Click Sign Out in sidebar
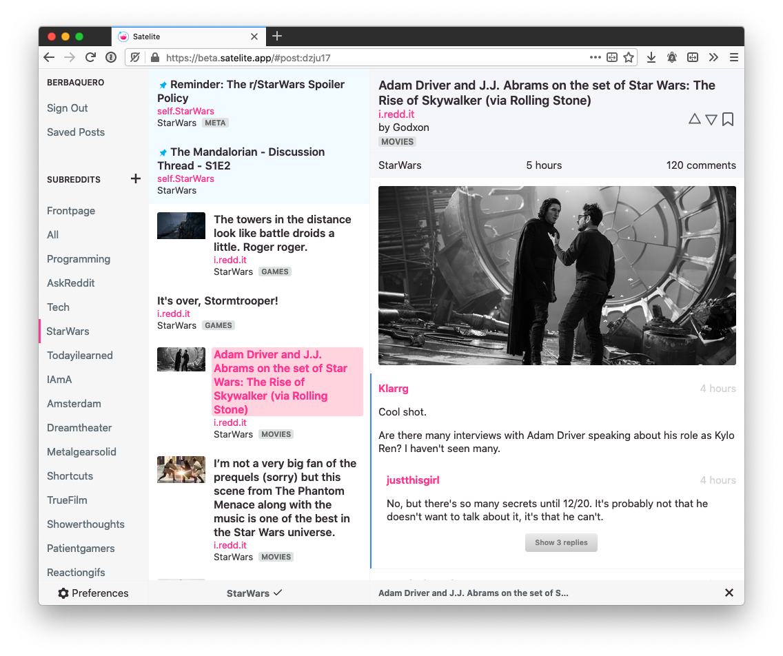 [67, 108]
